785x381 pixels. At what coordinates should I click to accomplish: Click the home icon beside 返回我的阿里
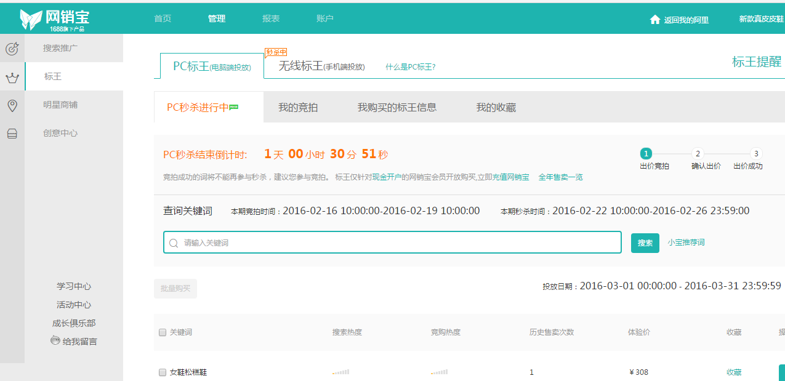(655, 20)
